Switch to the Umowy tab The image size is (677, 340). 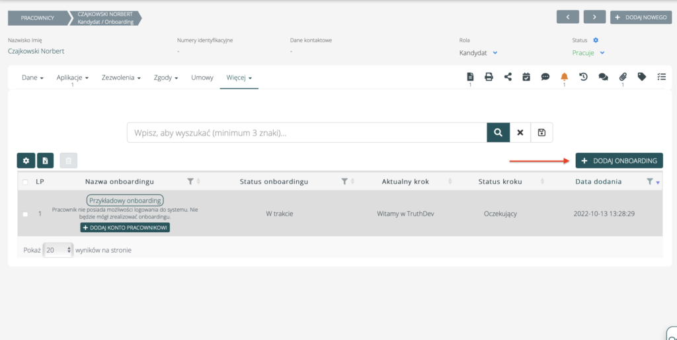[x=202, y=77]
